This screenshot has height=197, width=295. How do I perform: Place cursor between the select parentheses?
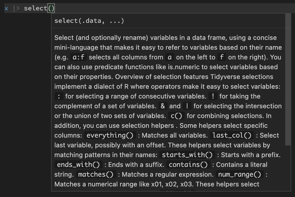(x=51, y=8)
